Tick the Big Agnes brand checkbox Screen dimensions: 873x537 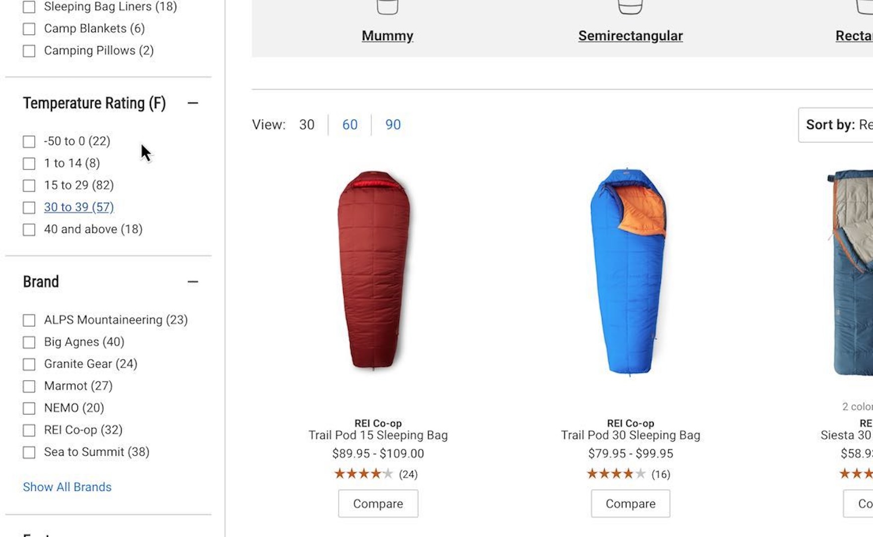[29, 342]
